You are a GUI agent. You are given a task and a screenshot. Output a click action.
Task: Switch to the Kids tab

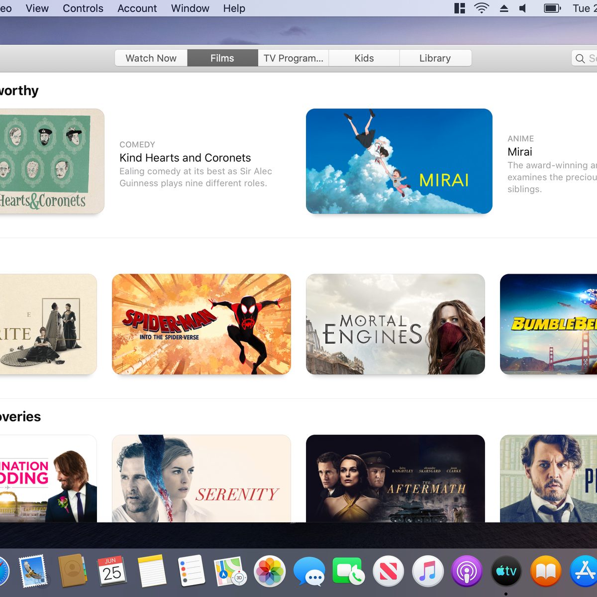(364, 58)
